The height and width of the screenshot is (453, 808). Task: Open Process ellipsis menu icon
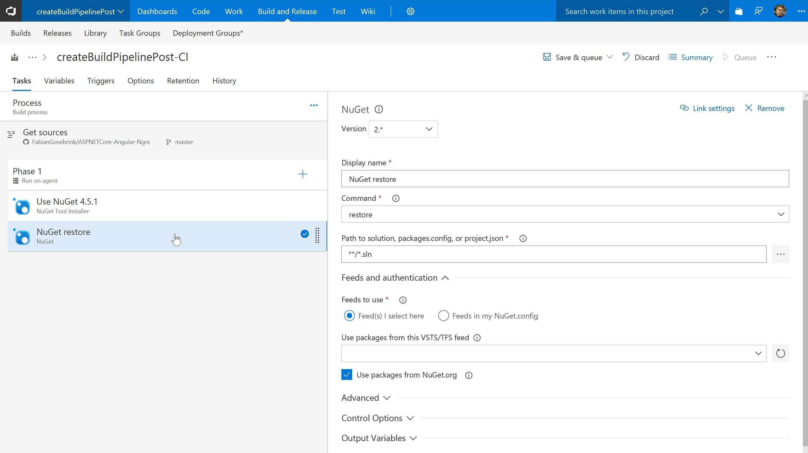click(x=314, y=106)
